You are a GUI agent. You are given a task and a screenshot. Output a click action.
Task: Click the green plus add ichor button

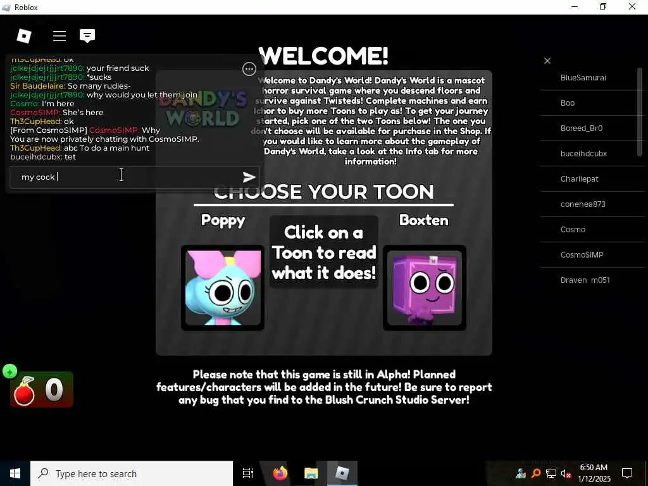(x=10, y=371)
